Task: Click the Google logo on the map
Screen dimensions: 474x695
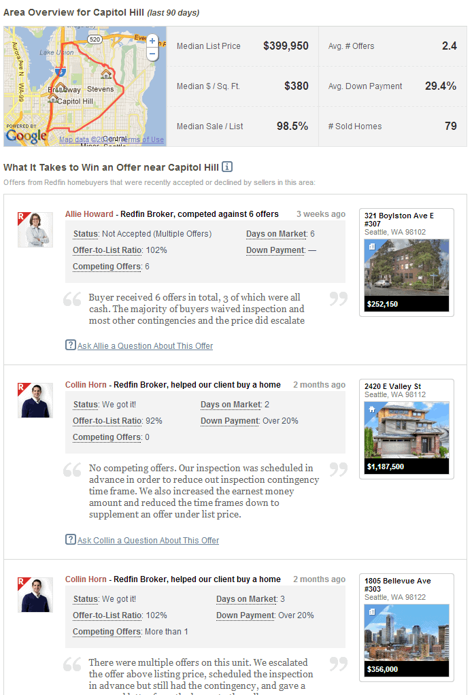Action: [x=26, y=135]
